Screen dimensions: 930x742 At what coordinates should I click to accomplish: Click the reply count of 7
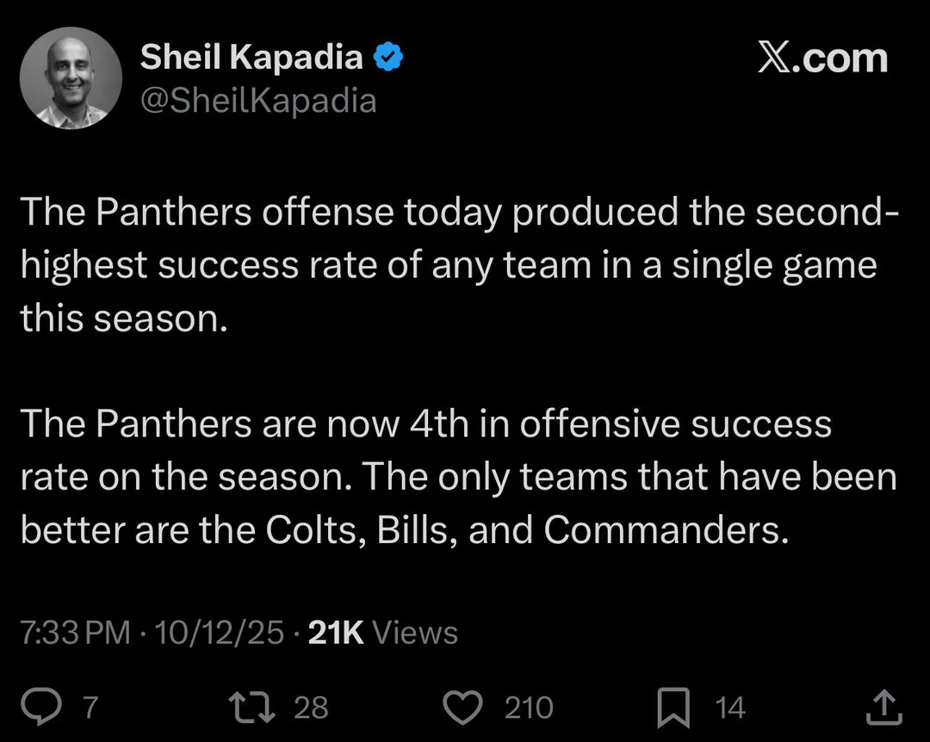(x=90, y=708)
